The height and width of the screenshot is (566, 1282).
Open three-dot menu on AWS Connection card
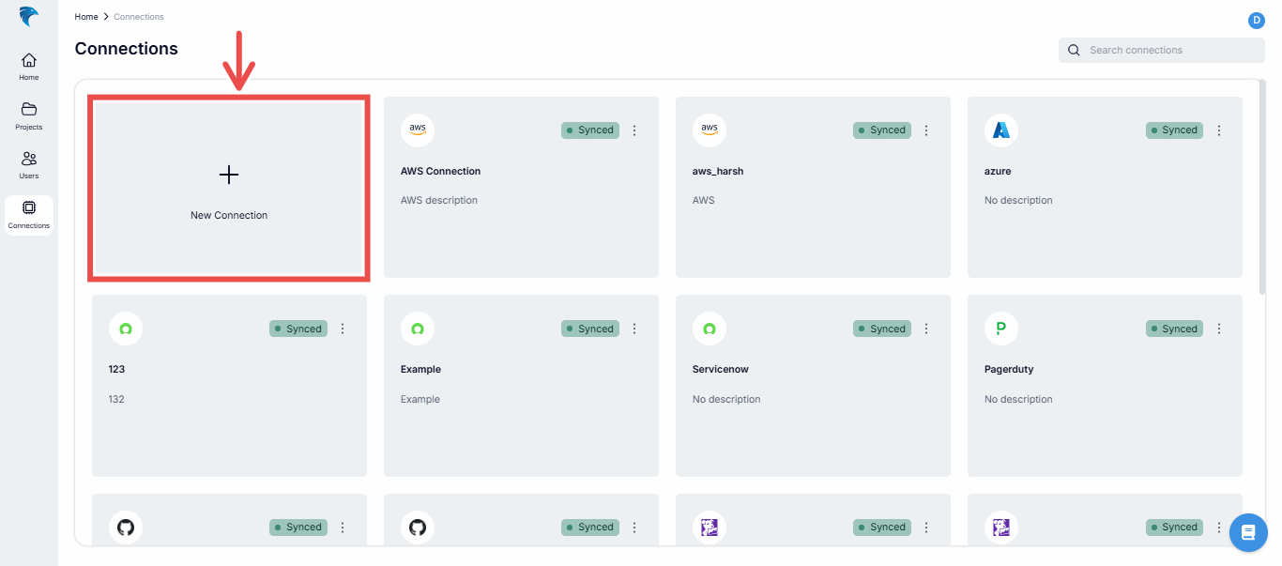634,130
